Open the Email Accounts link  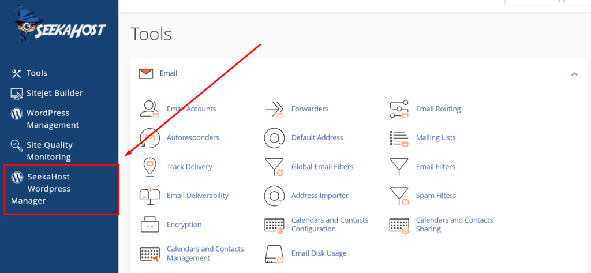point(191,109)
